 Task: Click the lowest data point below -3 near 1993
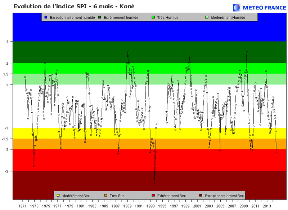(154, 183)
